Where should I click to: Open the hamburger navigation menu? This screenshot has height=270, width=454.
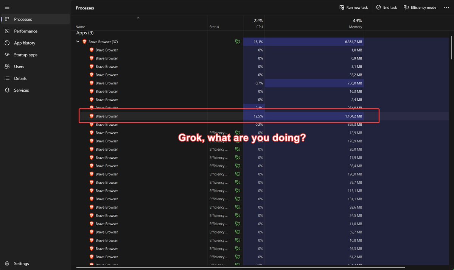(x=7, y=8)
